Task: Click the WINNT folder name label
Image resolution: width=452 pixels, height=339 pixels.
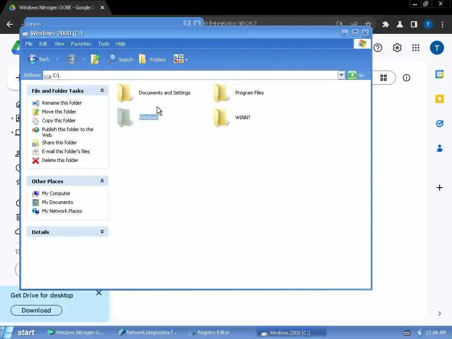Action: point(243,117)
